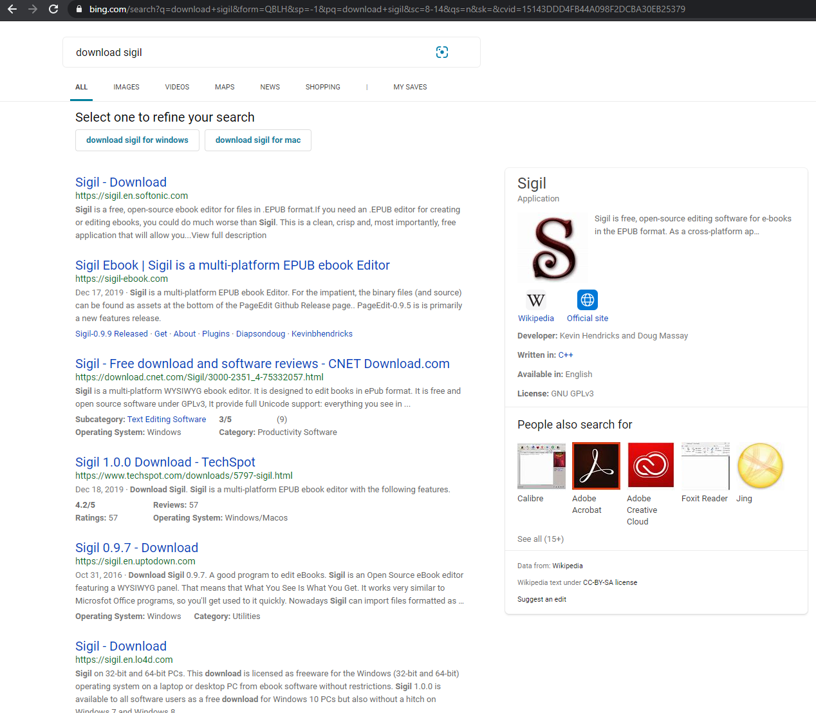Open the 'Diapsondoug' sublink

[261, 334]
